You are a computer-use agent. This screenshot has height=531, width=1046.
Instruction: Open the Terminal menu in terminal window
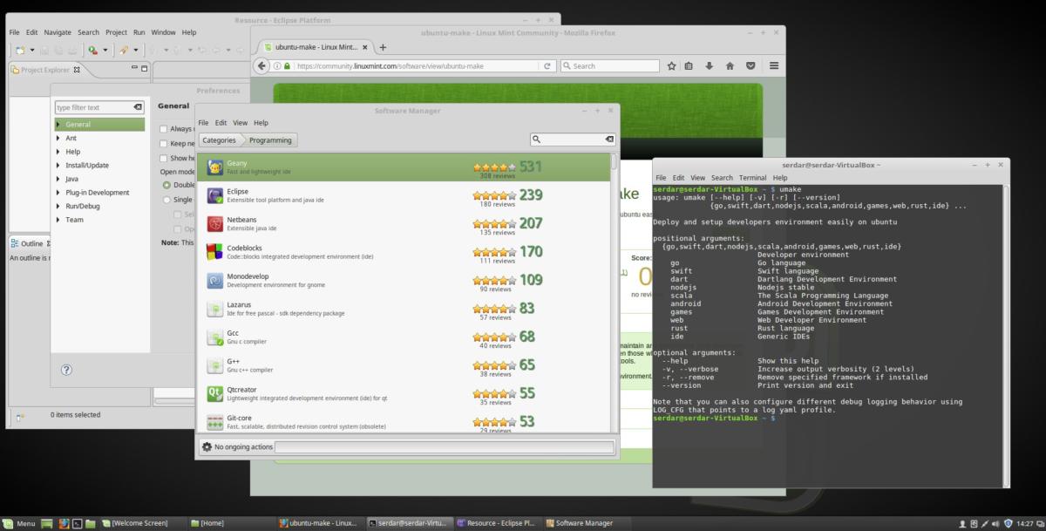click(752, 178)
